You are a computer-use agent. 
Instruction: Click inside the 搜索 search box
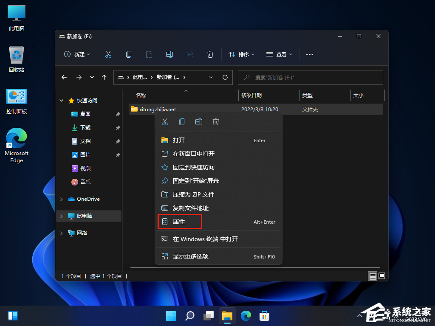(x=310, y=77)
